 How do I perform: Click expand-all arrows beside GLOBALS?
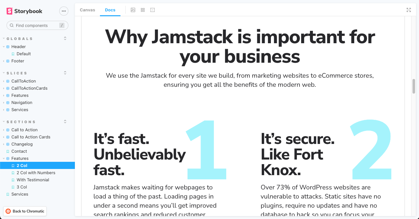(65, 38)
